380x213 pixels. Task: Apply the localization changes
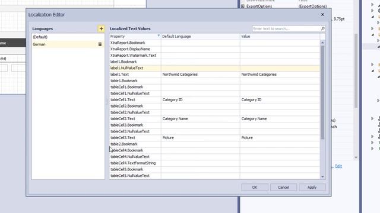point(312,187)
